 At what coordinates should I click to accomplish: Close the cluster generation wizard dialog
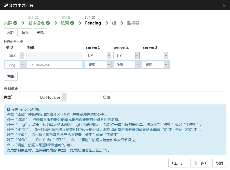click(224, 5)
